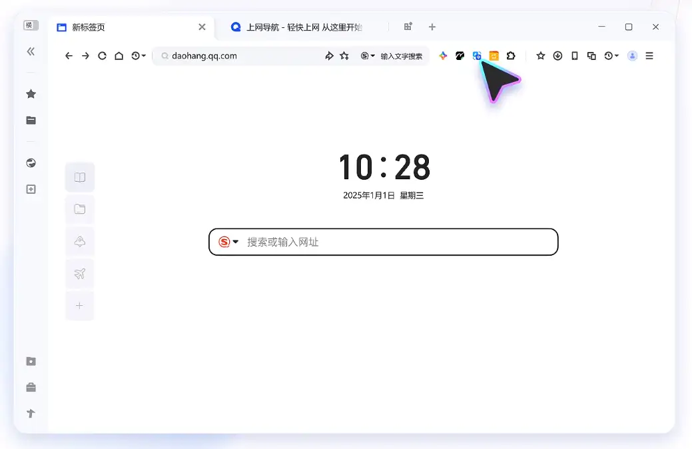Close the 新标签页 tab
Viewport: 692px width, 449px height.
pyautogui.click(x=202, y=27)
